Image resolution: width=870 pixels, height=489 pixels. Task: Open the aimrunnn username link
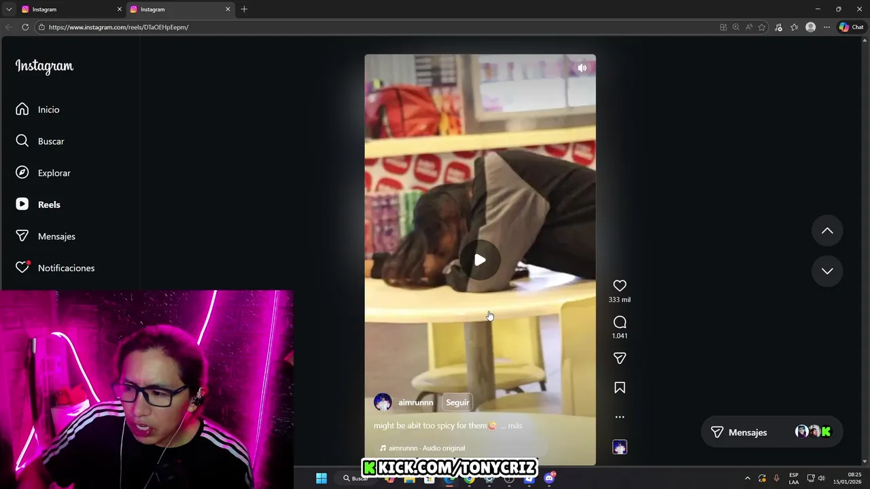click(416, 403)
